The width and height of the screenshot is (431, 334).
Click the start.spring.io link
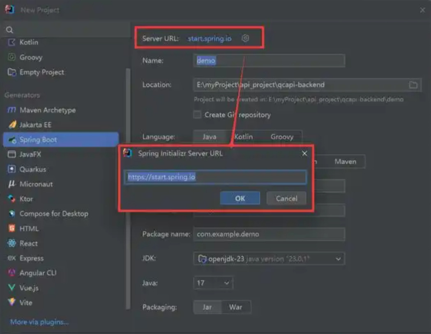(x=210, y=39)
